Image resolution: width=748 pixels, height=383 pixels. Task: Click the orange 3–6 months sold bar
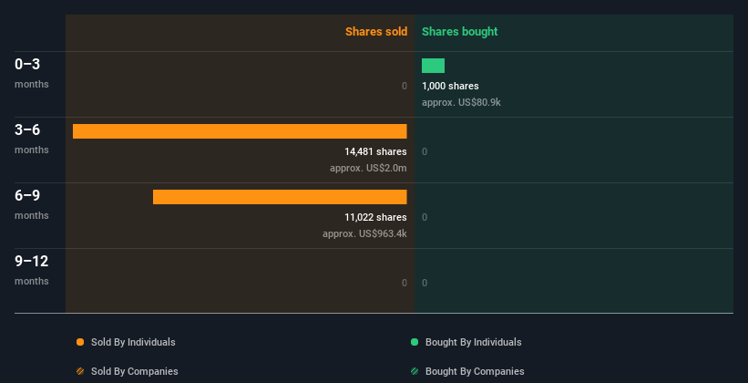tap(240, 131)
